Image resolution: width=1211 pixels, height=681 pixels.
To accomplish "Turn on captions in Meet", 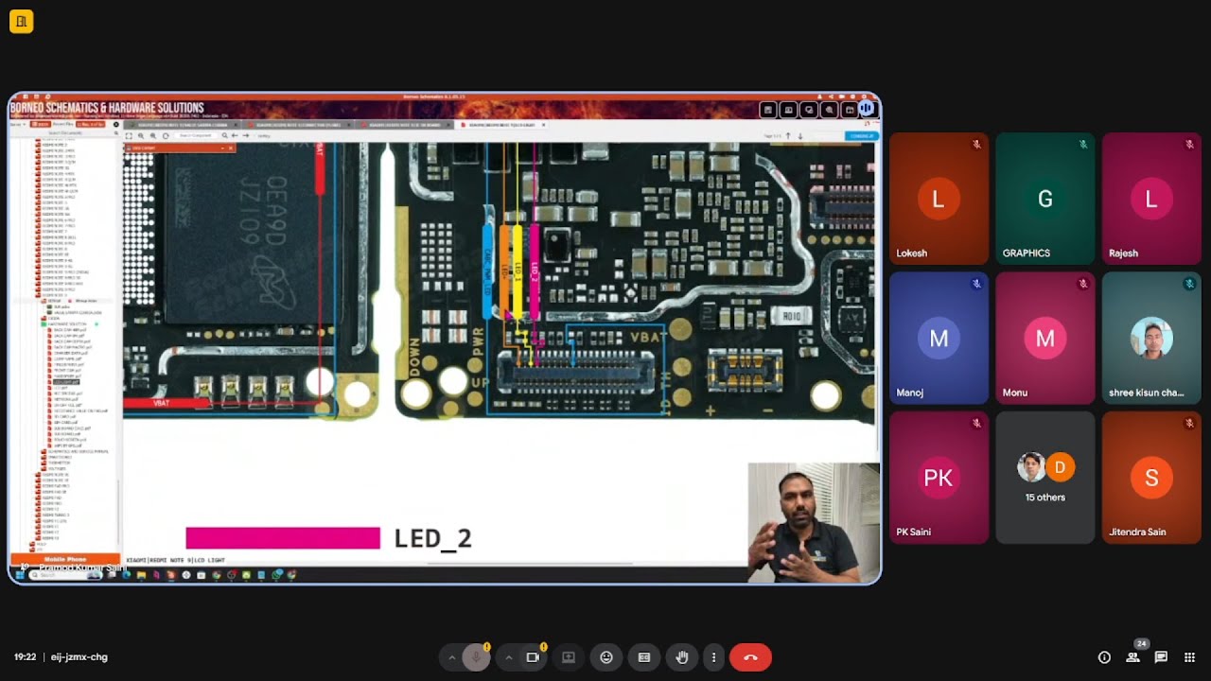I will (644, 657).
